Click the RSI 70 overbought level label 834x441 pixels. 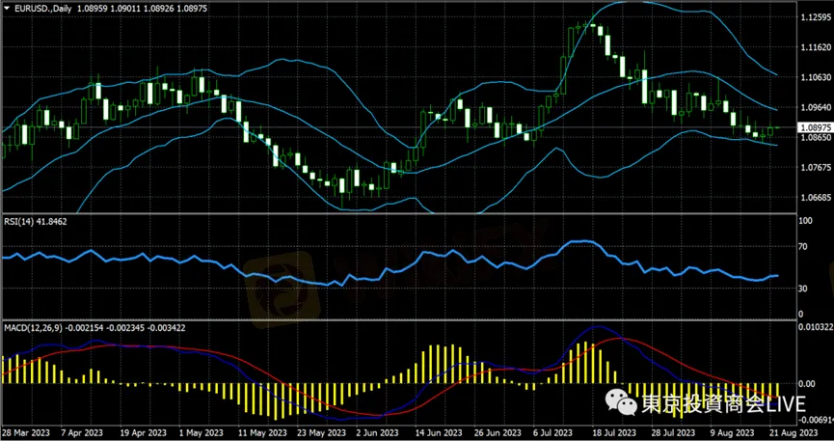click(x=801, y=248)
